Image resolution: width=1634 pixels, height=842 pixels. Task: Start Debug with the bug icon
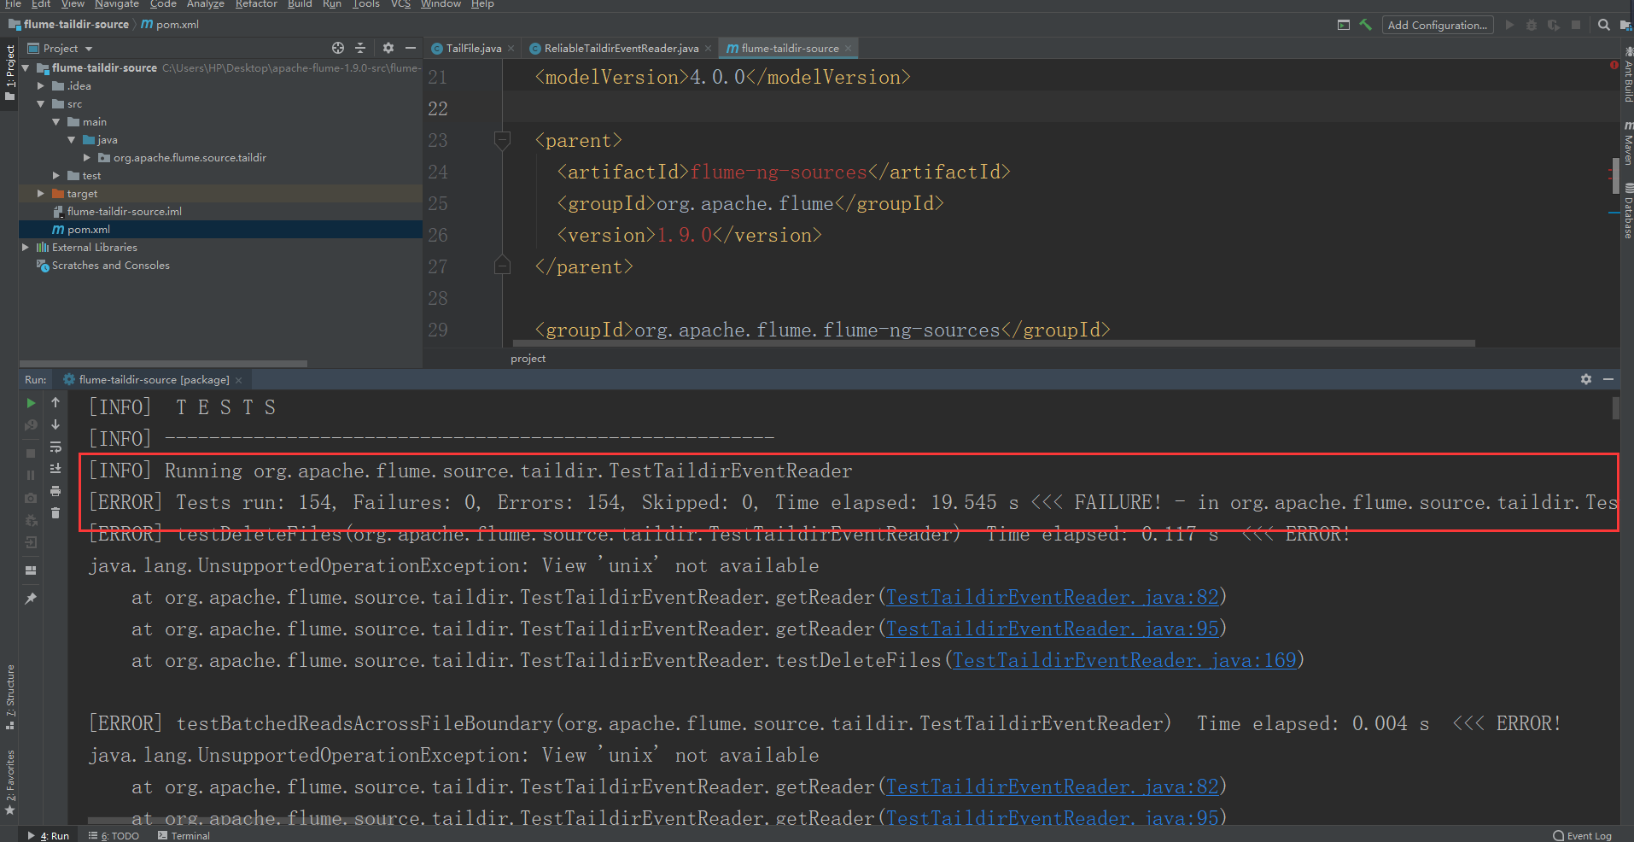pyautogui.click(x=1531, y=26)
